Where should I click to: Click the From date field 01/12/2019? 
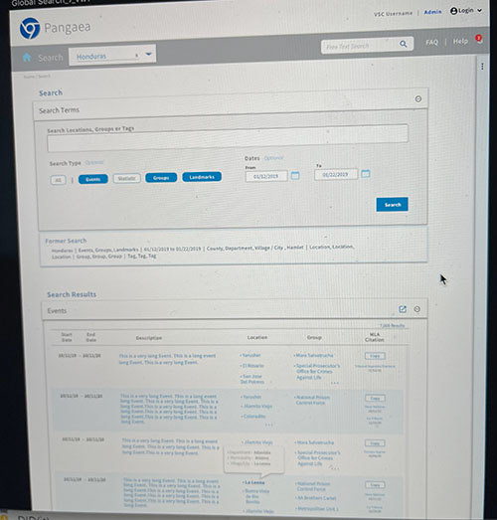(x=266, y=176)
